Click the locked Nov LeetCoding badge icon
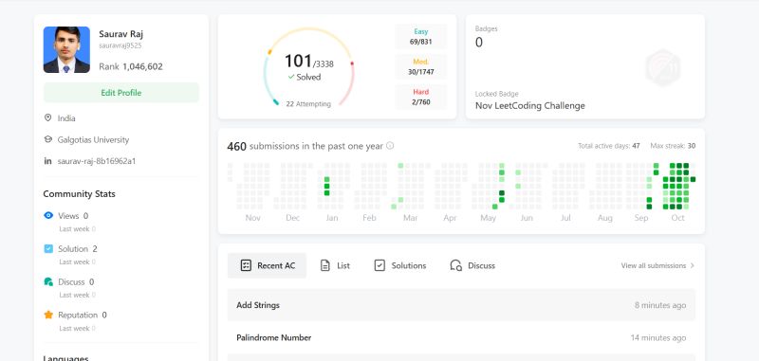 (663, 68)
